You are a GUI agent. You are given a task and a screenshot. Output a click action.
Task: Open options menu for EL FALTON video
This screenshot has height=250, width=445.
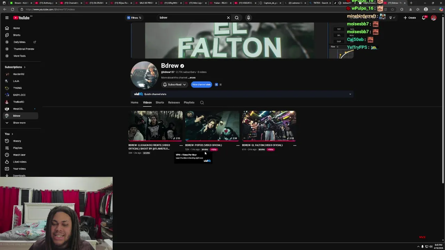pyautogui.click(x=294, y=145)
